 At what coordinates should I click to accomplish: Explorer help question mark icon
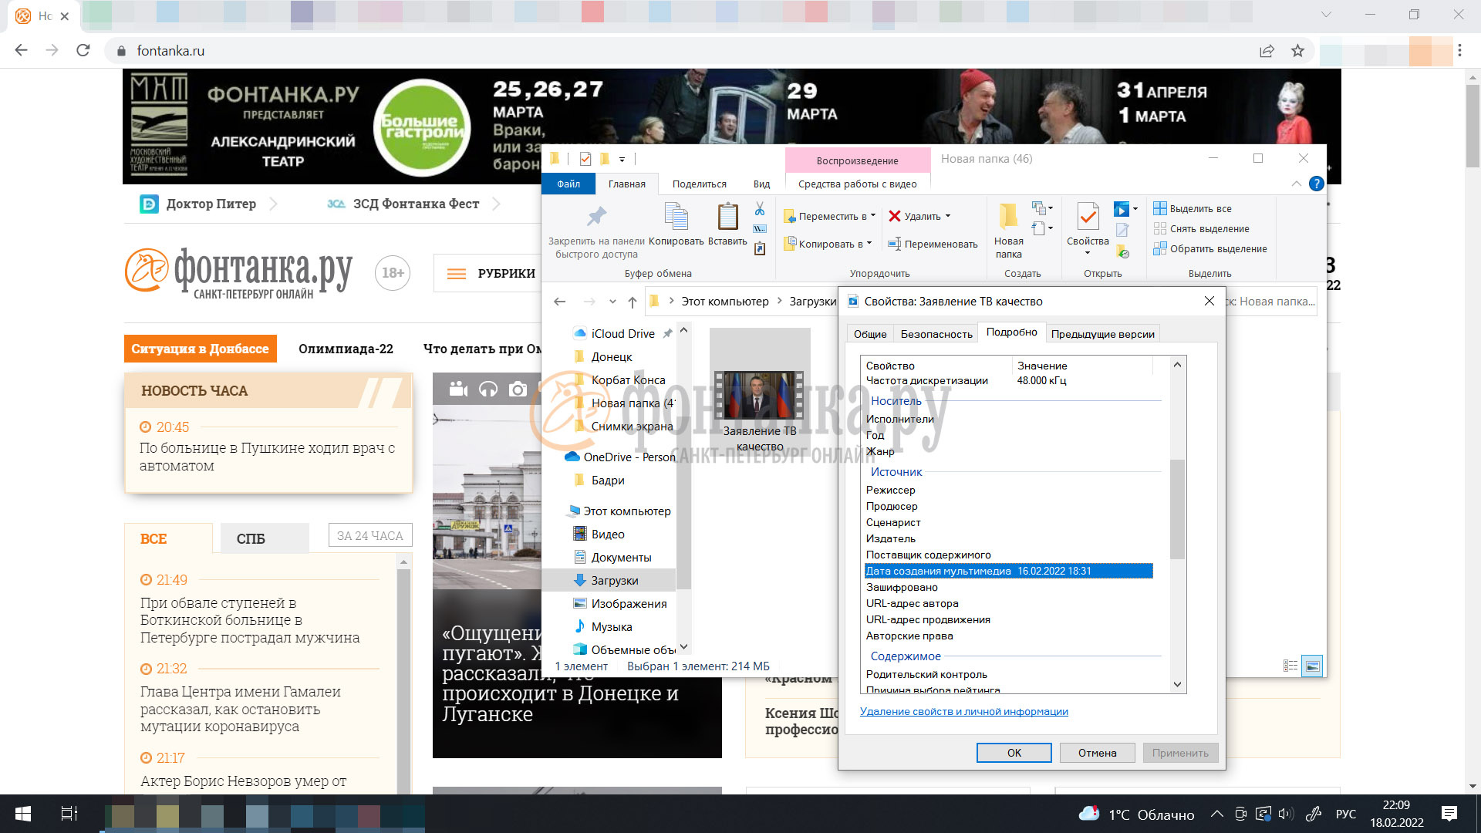[x=1317, y=184]
